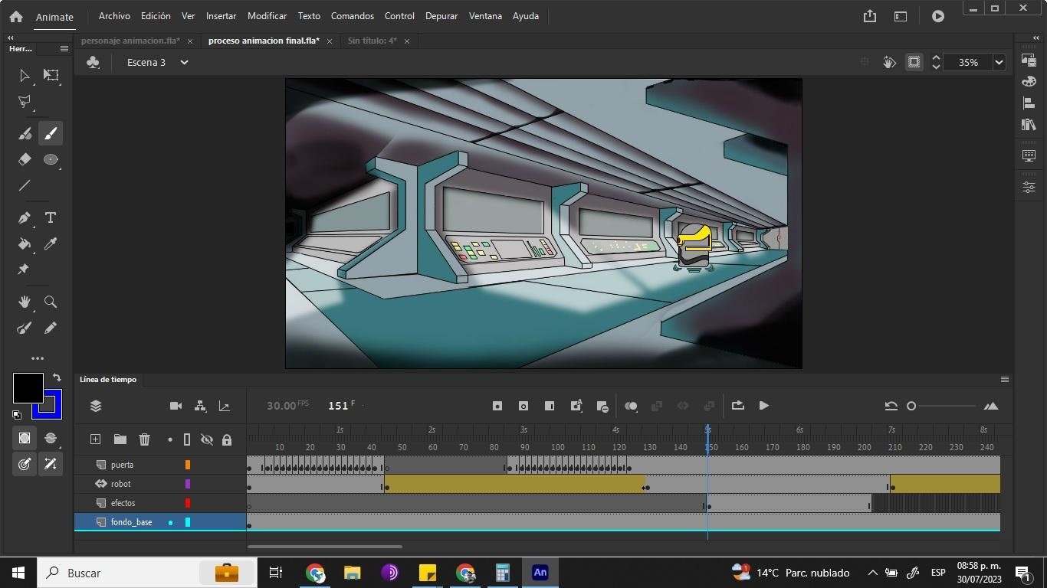Screen dimensions: 1047x588
Task: Click the black stroke color swatch
Action: tap(28, 388)
